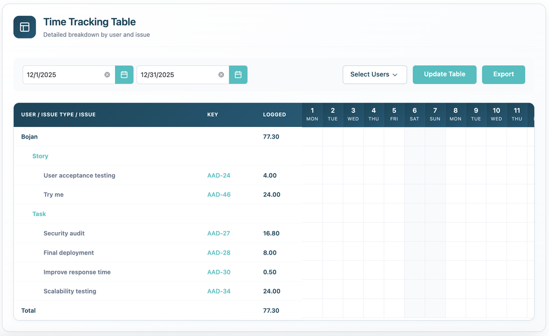The height and width of the screenshot is (336, 549).
Task: Open the start date calendar picker
Action: click(x=124, y=75)
